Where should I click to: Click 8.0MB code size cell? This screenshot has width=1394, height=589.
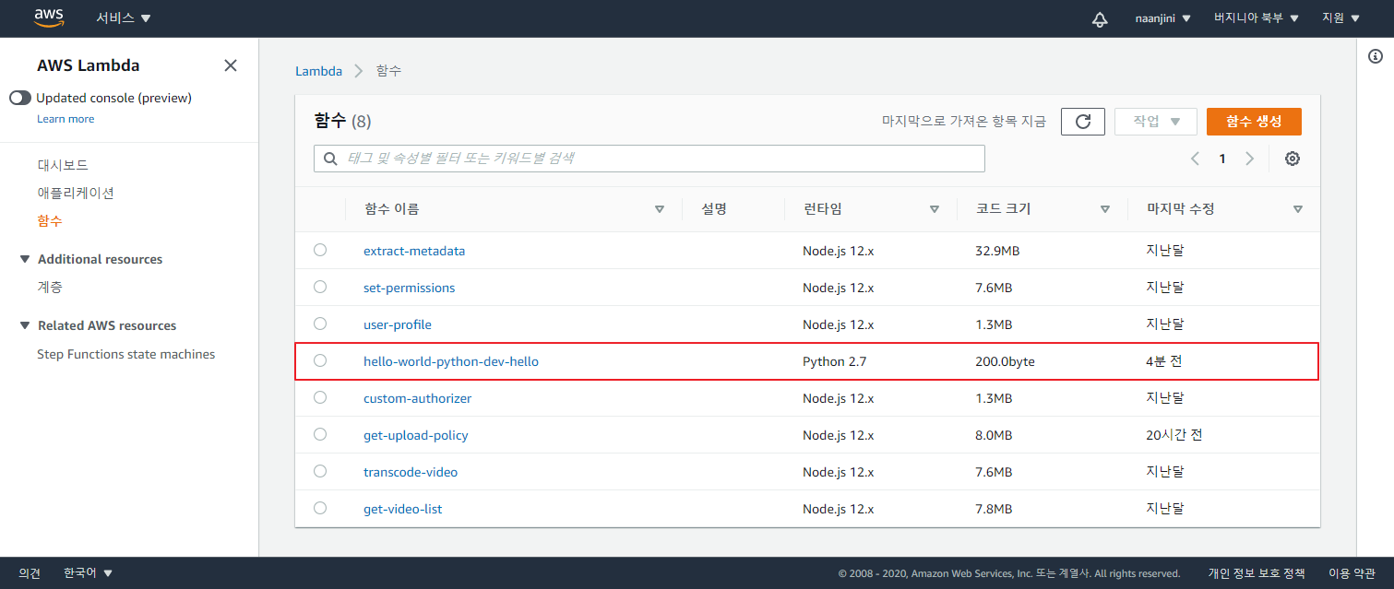[x=994, y=435]
